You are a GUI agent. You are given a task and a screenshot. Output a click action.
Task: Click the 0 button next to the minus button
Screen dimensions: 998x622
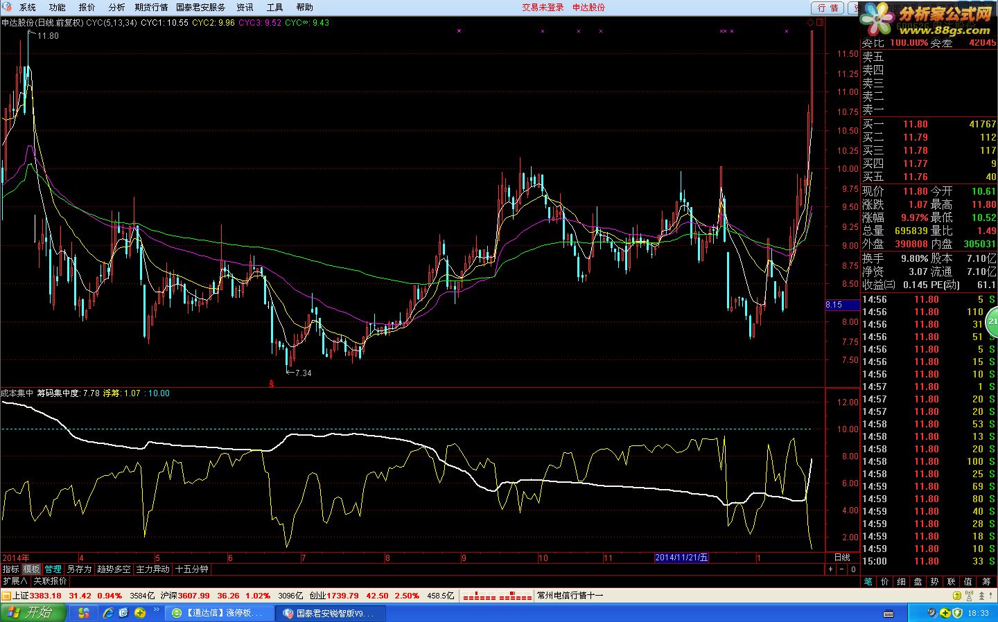pyautogui.click(x=854, y=569)
